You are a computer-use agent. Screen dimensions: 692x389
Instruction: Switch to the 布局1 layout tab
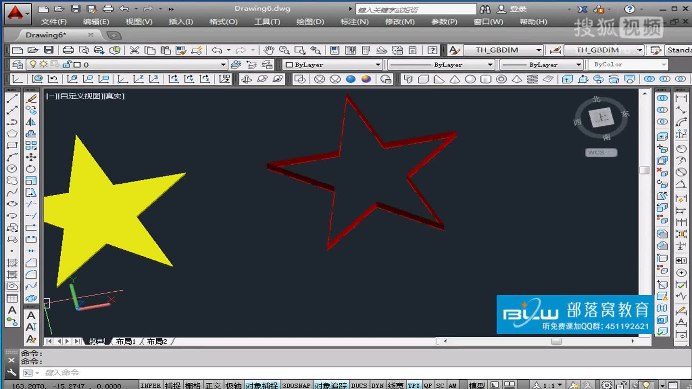[126, 341]
